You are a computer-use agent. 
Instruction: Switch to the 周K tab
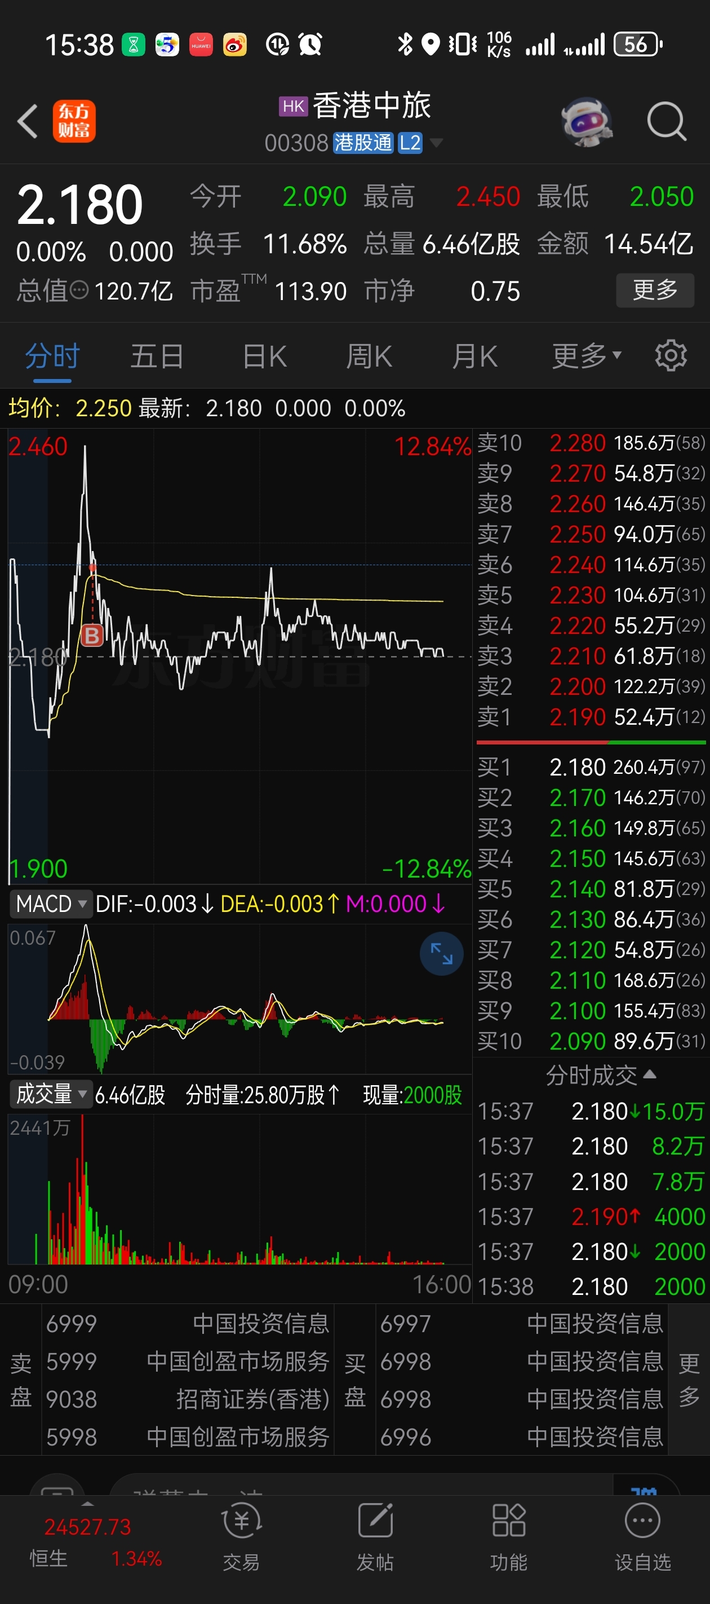tap(369, 356)
